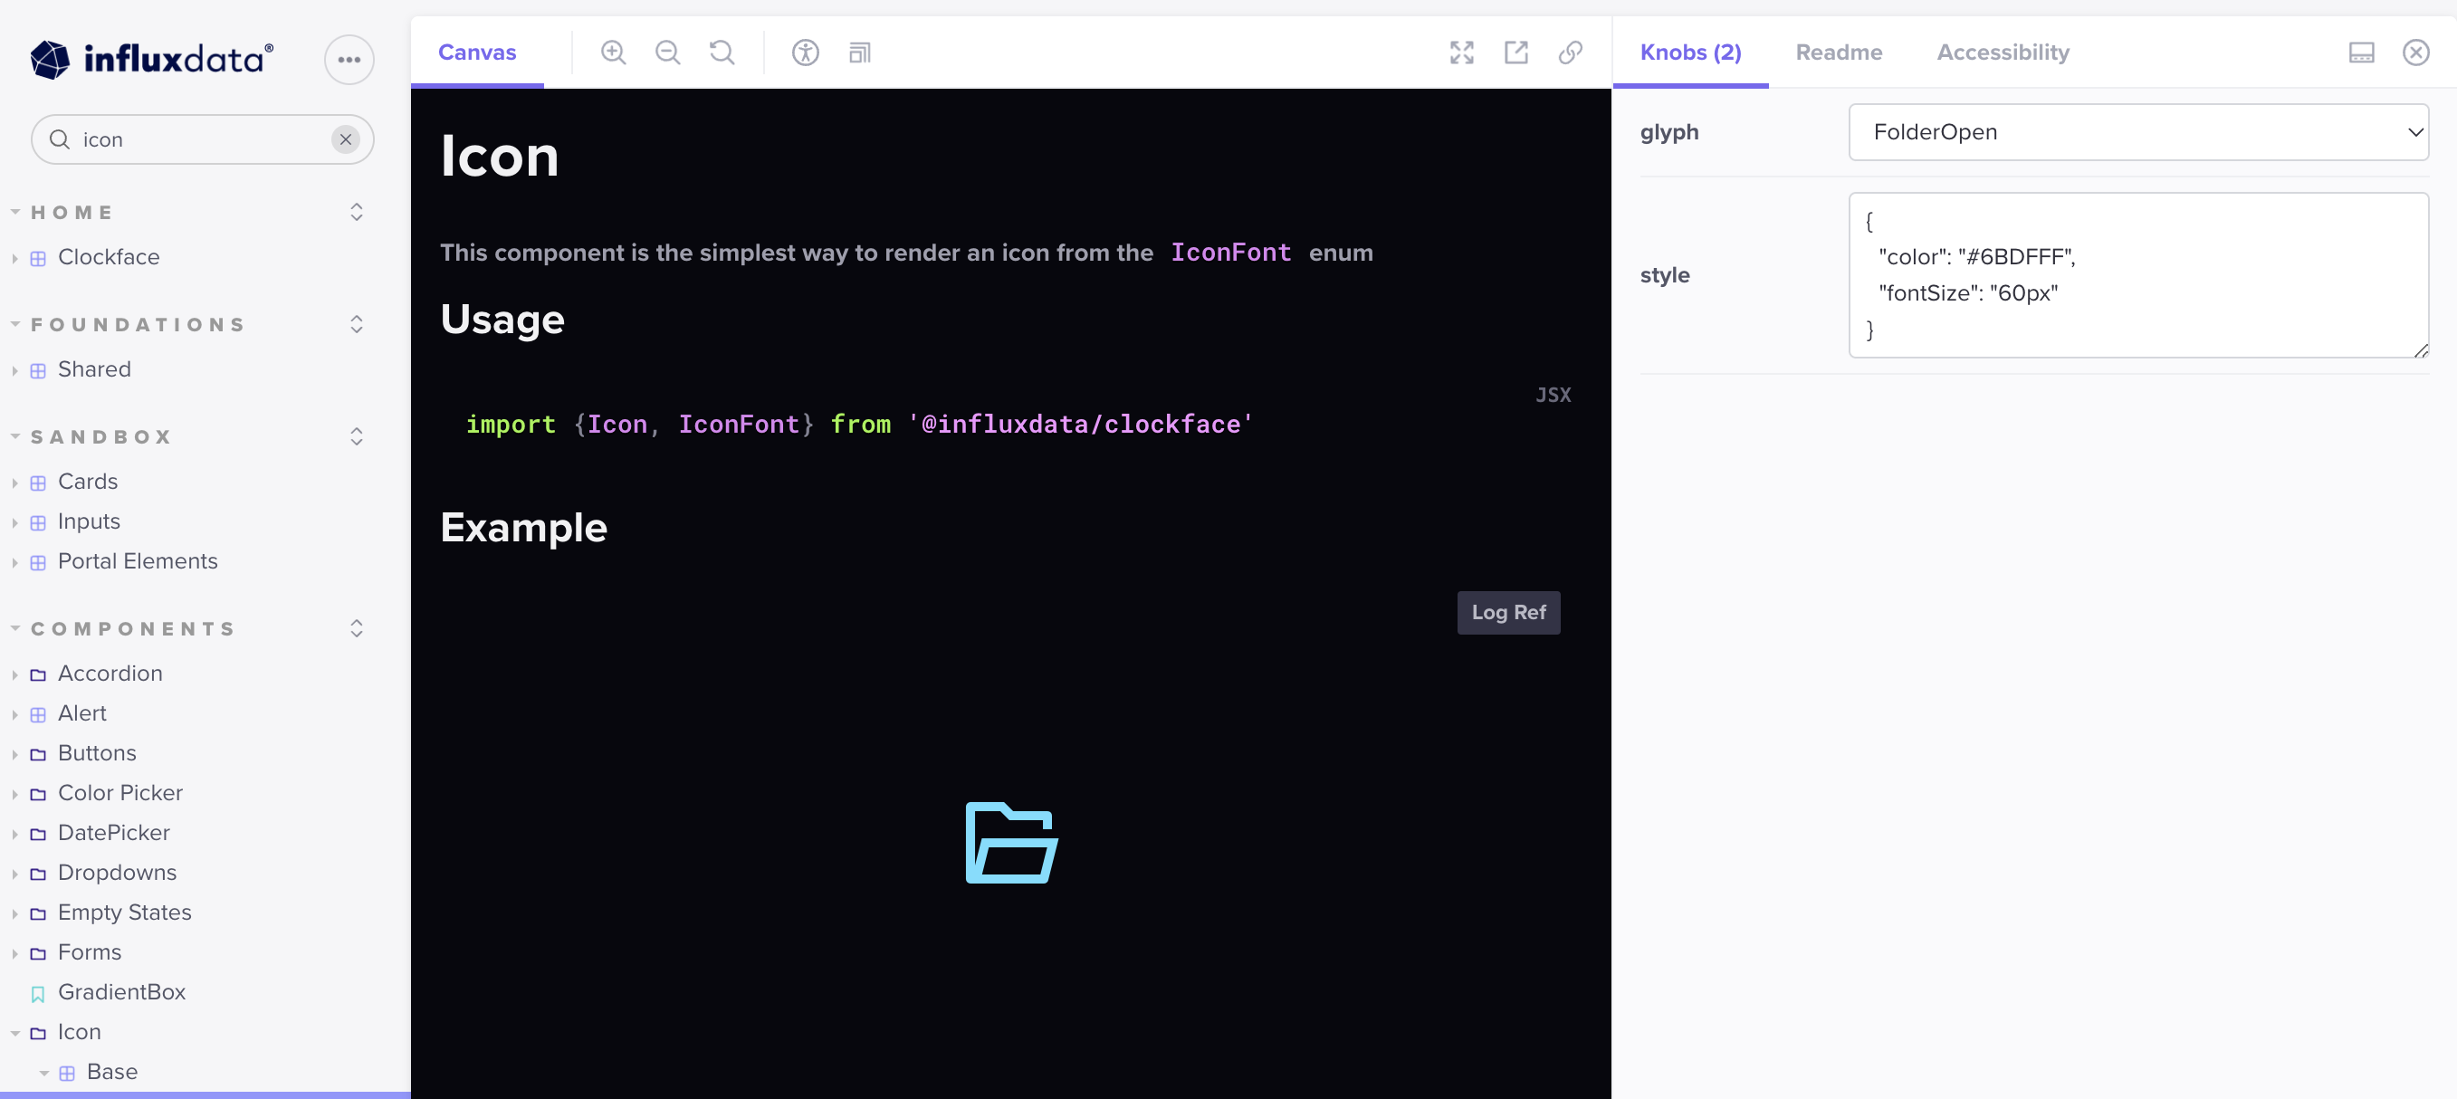Clear the icon search query
Image resolution: width=2457 pixels, height=1099 pixels.
(345, 139)
